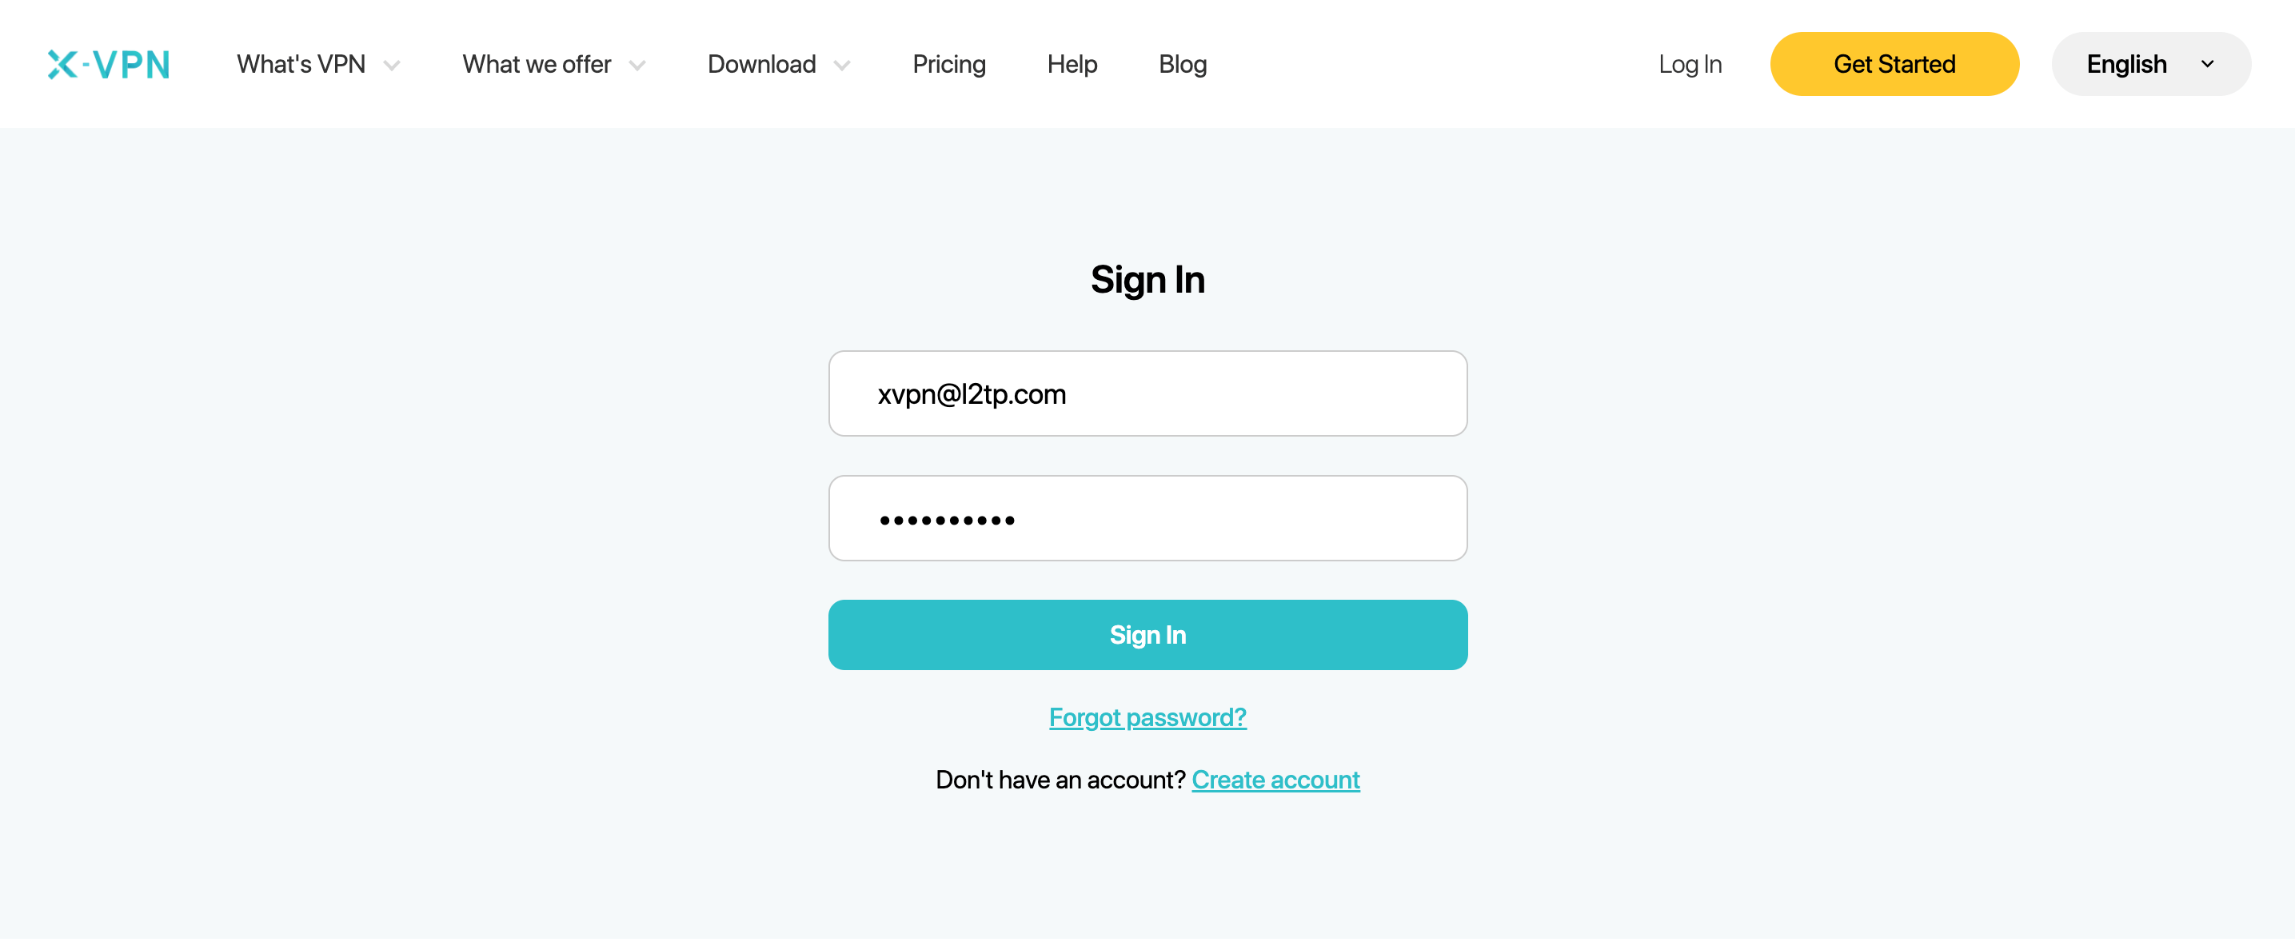Screen dimensions: 2295x942
Task: Click the 'Get Started' button icon
Action: click(x=1894, y=64)
